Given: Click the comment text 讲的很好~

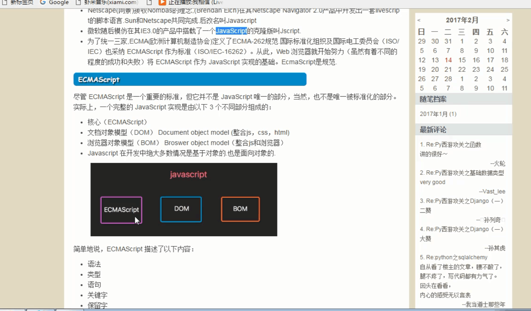Looking at the screenshot, I should point(433,154).
